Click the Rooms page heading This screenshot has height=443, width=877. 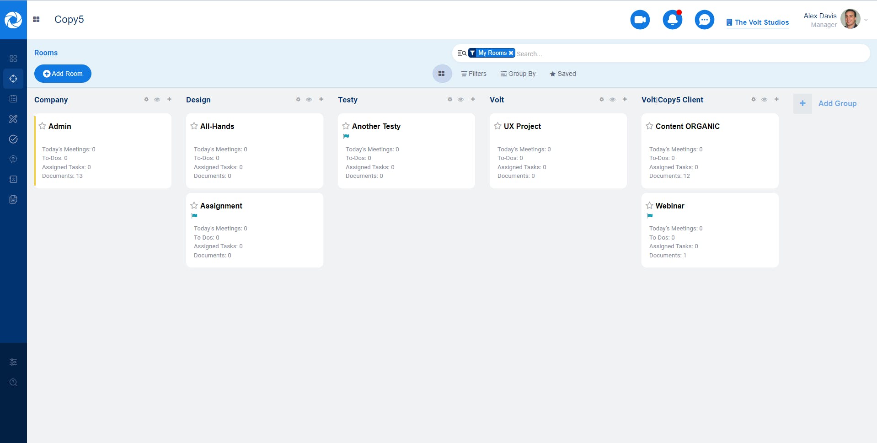(x=46, y=53)
